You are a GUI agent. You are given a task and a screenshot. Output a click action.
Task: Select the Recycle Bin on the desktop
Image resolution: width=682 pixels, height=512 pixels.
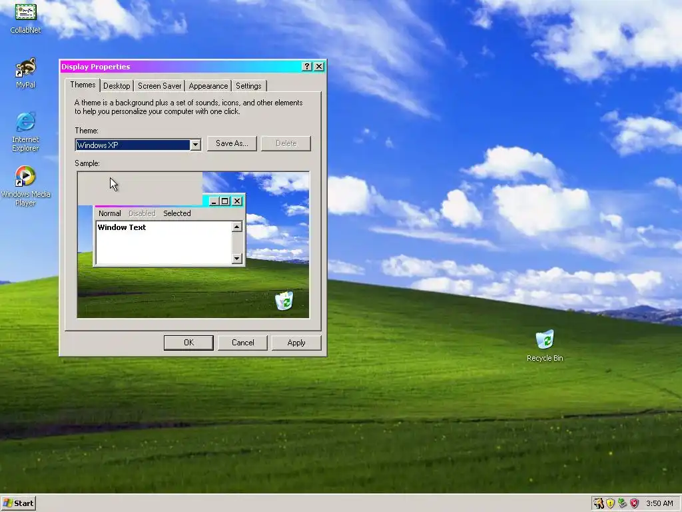(x=545, y=346)
